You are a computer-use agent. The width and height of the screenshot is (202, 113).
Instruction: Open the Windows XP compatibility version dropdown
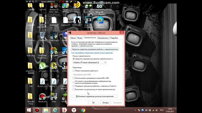pos(90,62)
